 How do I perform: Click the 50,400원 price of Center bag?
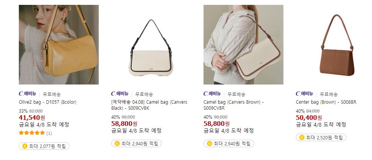[x=309, y=118]
